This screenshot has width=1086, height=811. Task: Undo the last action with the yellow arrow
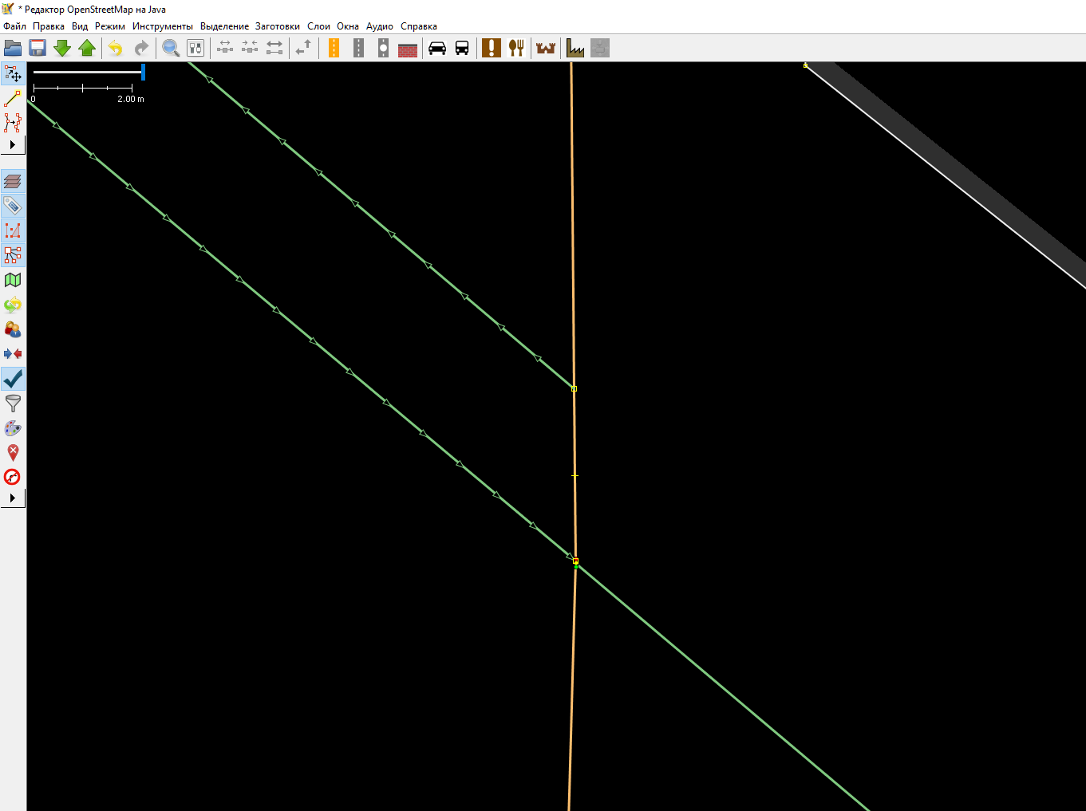click(116, 48)
